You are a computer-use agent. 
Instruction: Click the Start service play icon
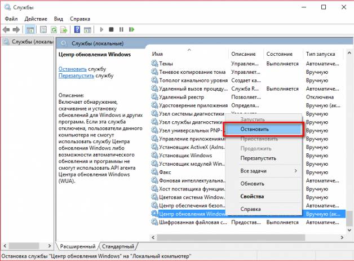click(x=101, y=29)
